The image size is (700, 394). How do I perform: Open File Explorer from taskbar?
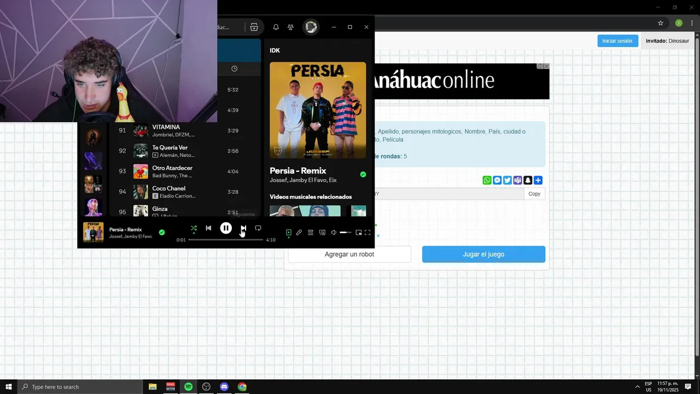click(153, 387)
